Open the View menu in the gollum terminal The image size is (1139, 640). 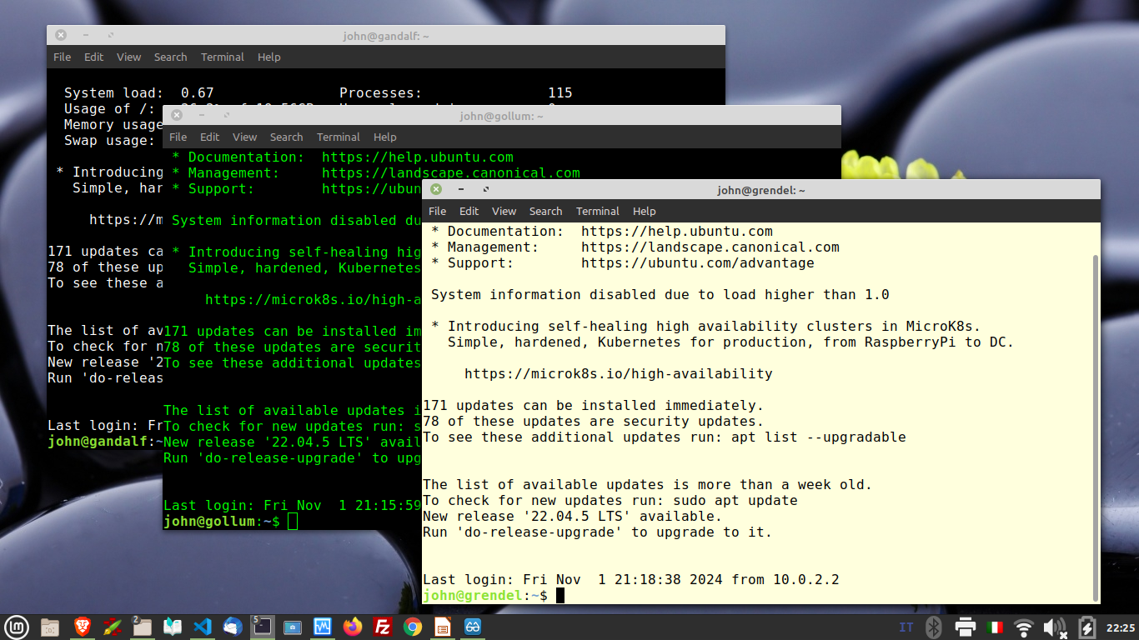[x=244, y=137]
